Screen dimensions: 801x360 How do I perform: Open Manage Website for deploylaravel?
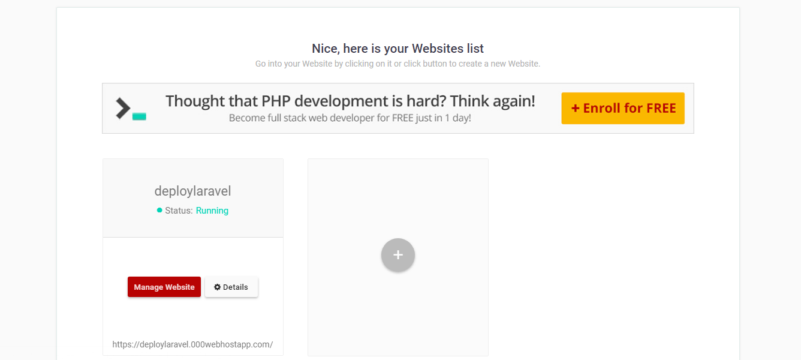164,287
